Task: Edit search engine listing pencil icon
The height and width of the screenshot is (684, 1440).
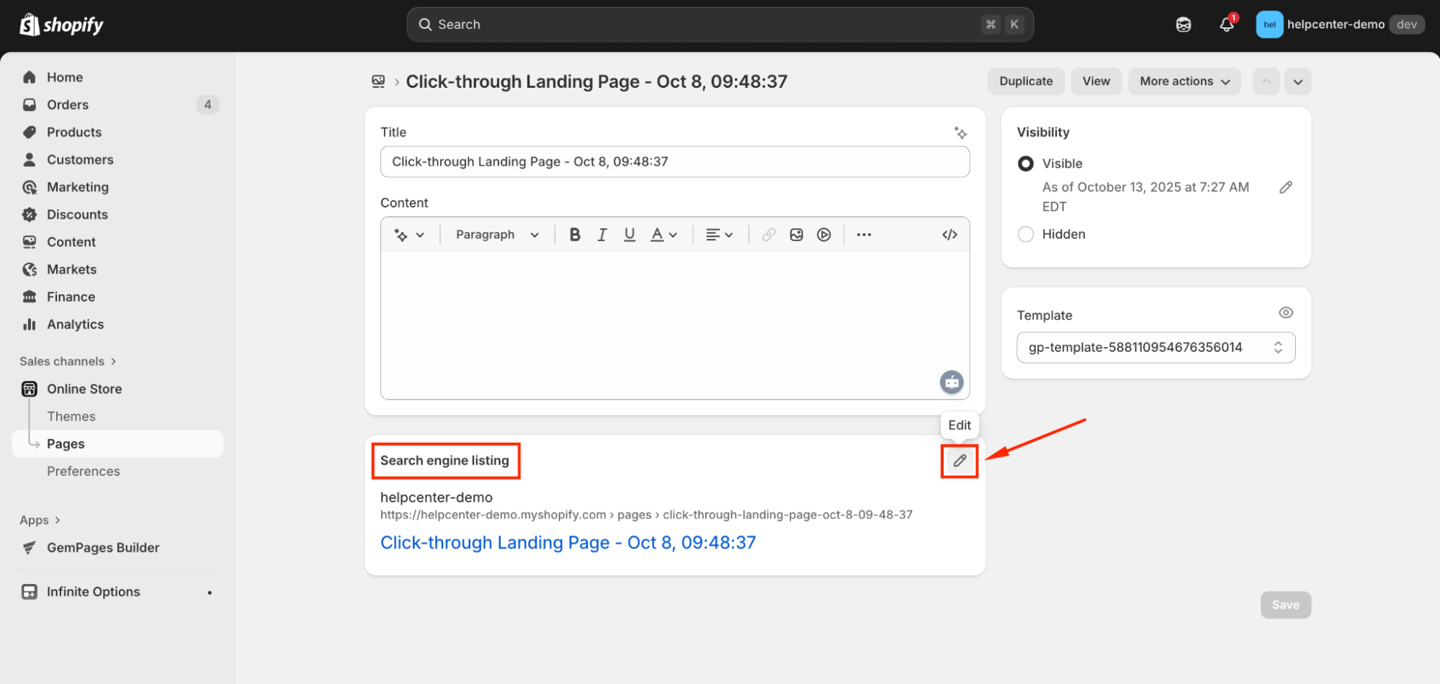Action: click(959, 461)
